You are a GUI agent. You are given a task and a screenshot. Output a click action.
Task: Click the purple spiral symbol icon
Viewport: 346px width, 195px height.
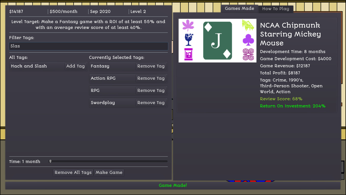[248, 54]
